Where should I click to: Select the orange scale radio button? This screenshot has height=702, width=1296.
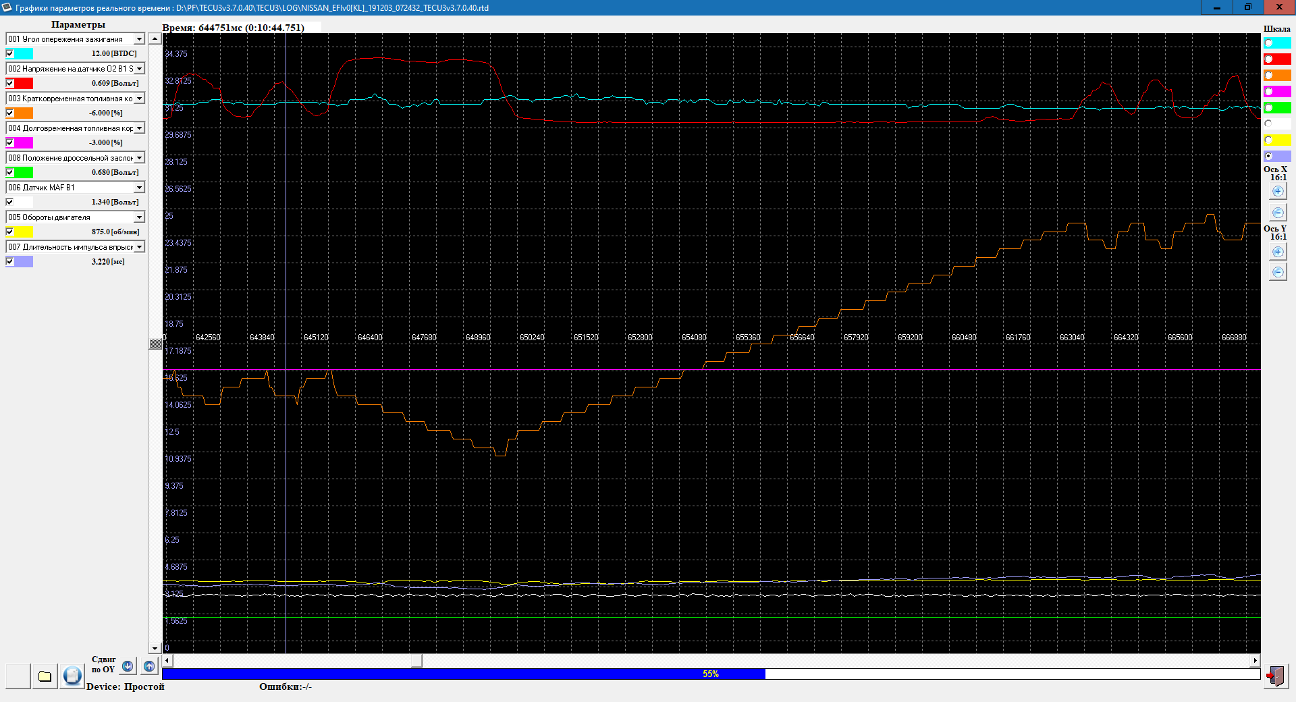pos(1269,76)
